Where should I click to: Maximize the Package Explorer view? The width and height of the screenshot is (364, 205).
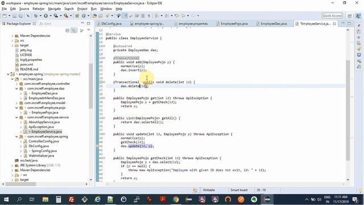[x=89, y=23]
